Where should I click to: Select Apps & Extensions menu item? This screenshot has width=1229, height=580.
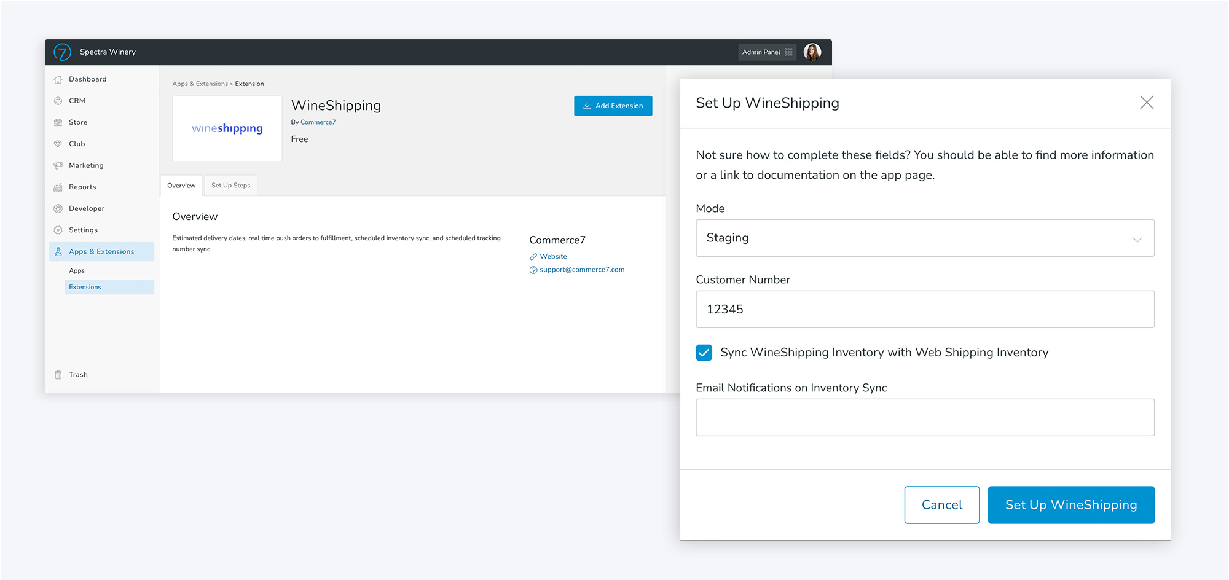pyautogui.click(x=102, y=251)
